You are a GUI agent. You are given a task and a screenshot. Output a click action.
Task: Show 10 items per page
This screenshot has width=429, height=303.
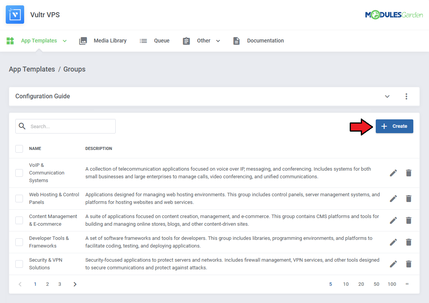(x=346, y=284)
